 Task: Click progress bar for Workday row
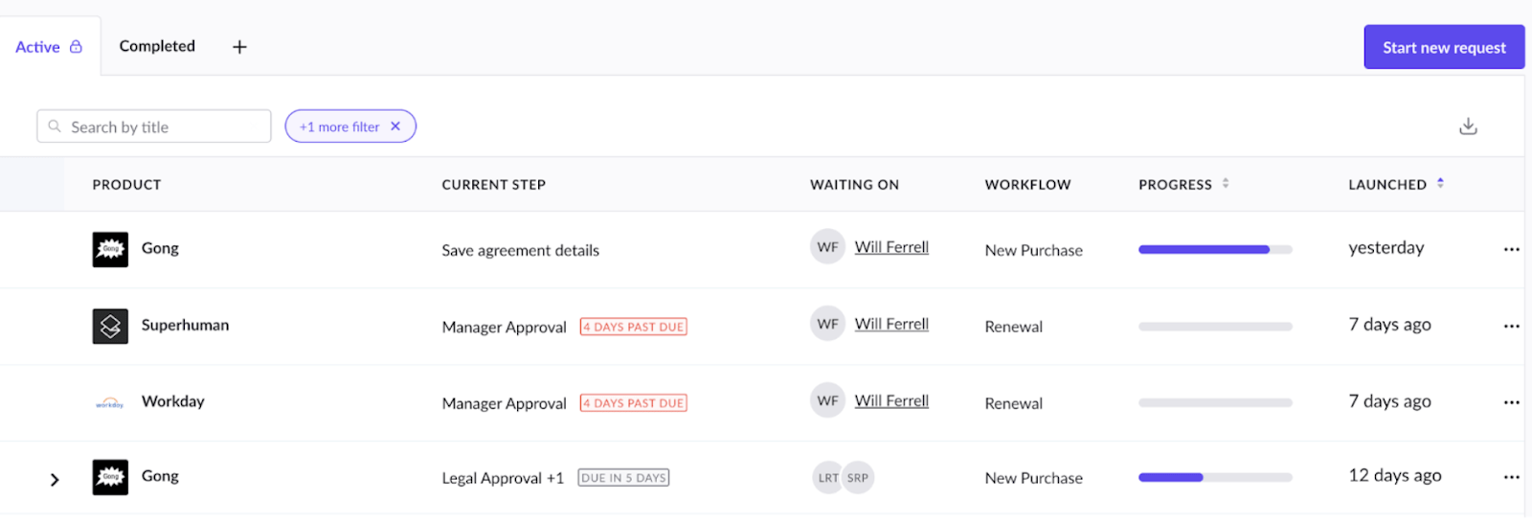(x=1215, y=403)
